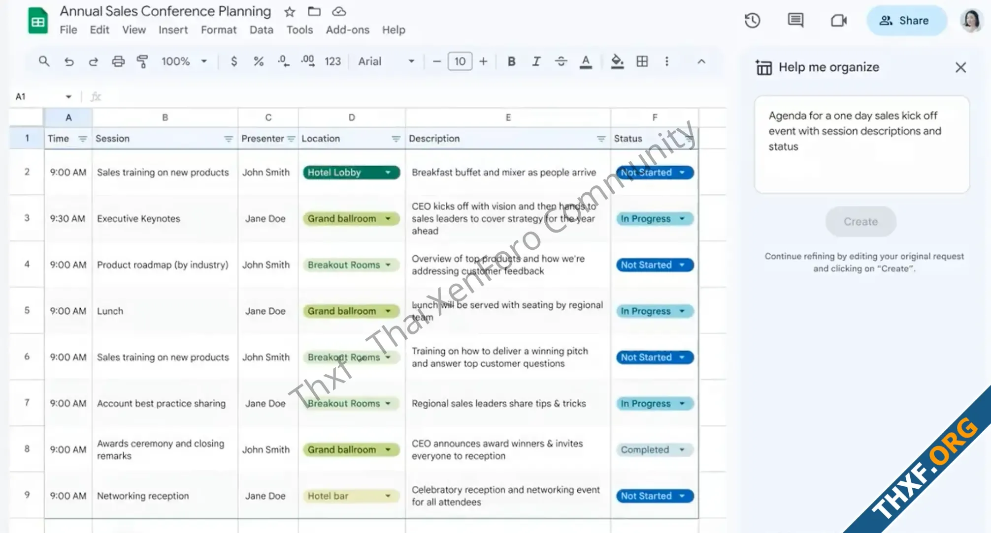Viewport: 991px width, 533px height.
Task: Search the menus with magnifier icon
Action: [44, 61]
